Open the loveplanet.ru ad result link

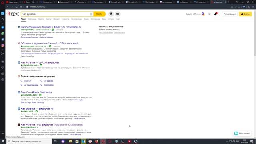pyautogui.click(x=51, y=27)
